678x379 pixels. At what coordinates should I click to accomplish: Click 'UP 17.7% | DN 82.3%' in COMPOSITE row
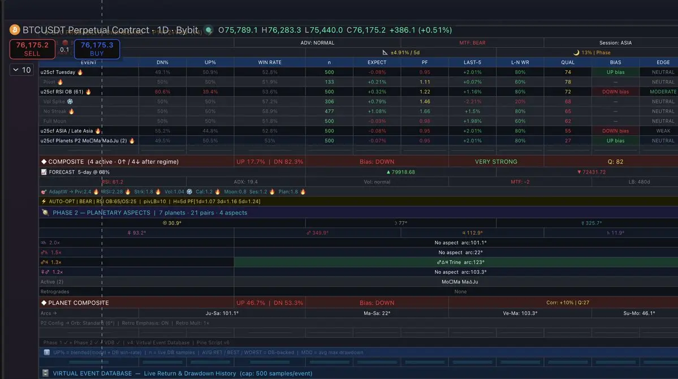pos(270,161)
